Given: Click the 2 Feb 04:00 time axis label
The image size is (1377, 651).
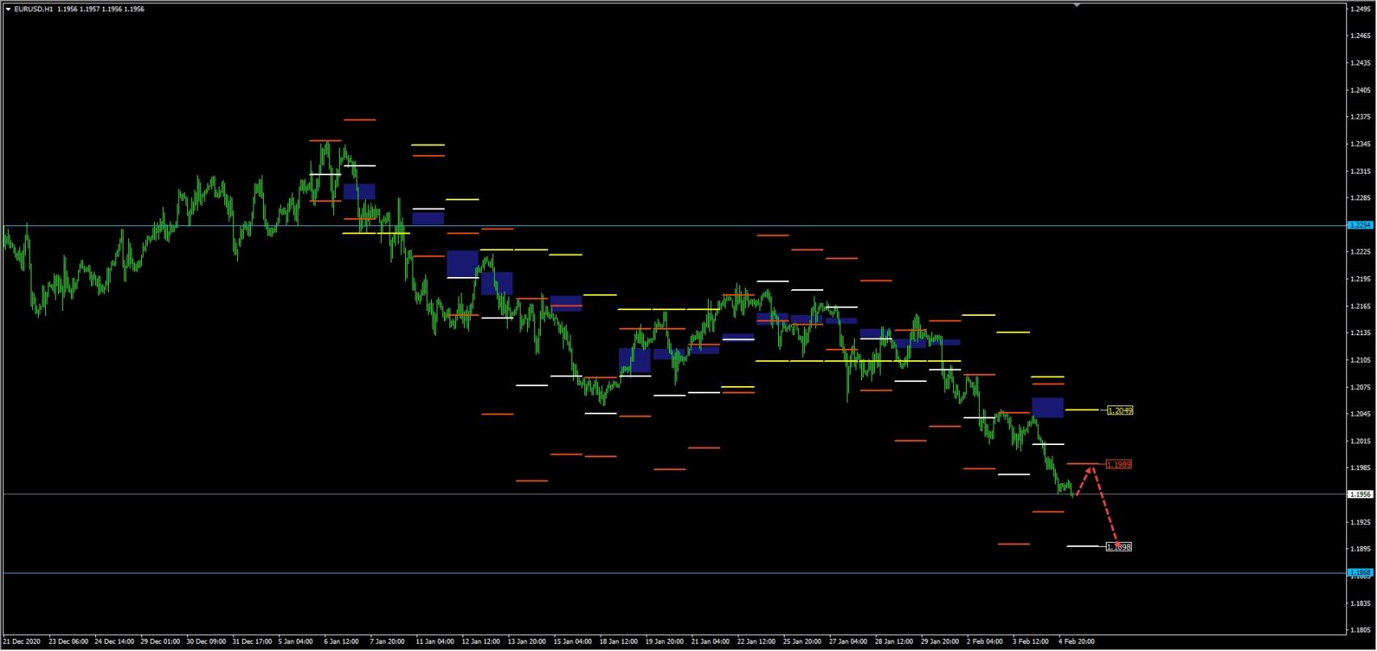Looking at the screenshot, I should [x=985, y=642].
